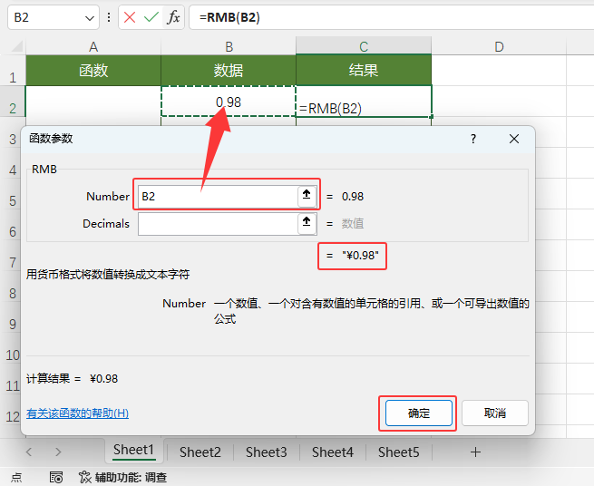The image size is (594, 486).
Task: Click the formula bar options dots
Action: tap(109, 17)
